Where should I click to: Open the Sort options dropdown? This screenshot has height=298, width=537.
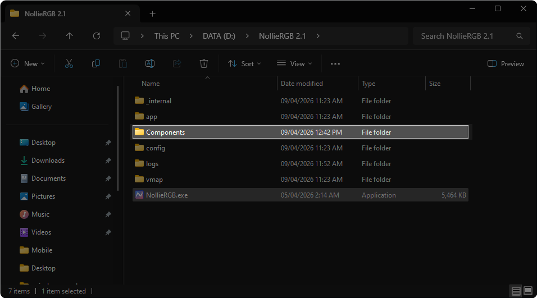click(x=244, y=63)
